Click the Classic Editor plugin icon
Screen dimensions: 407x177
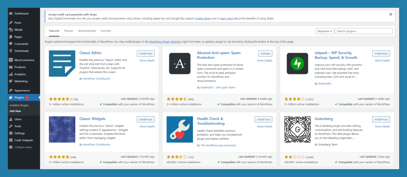tap(62, 63)
